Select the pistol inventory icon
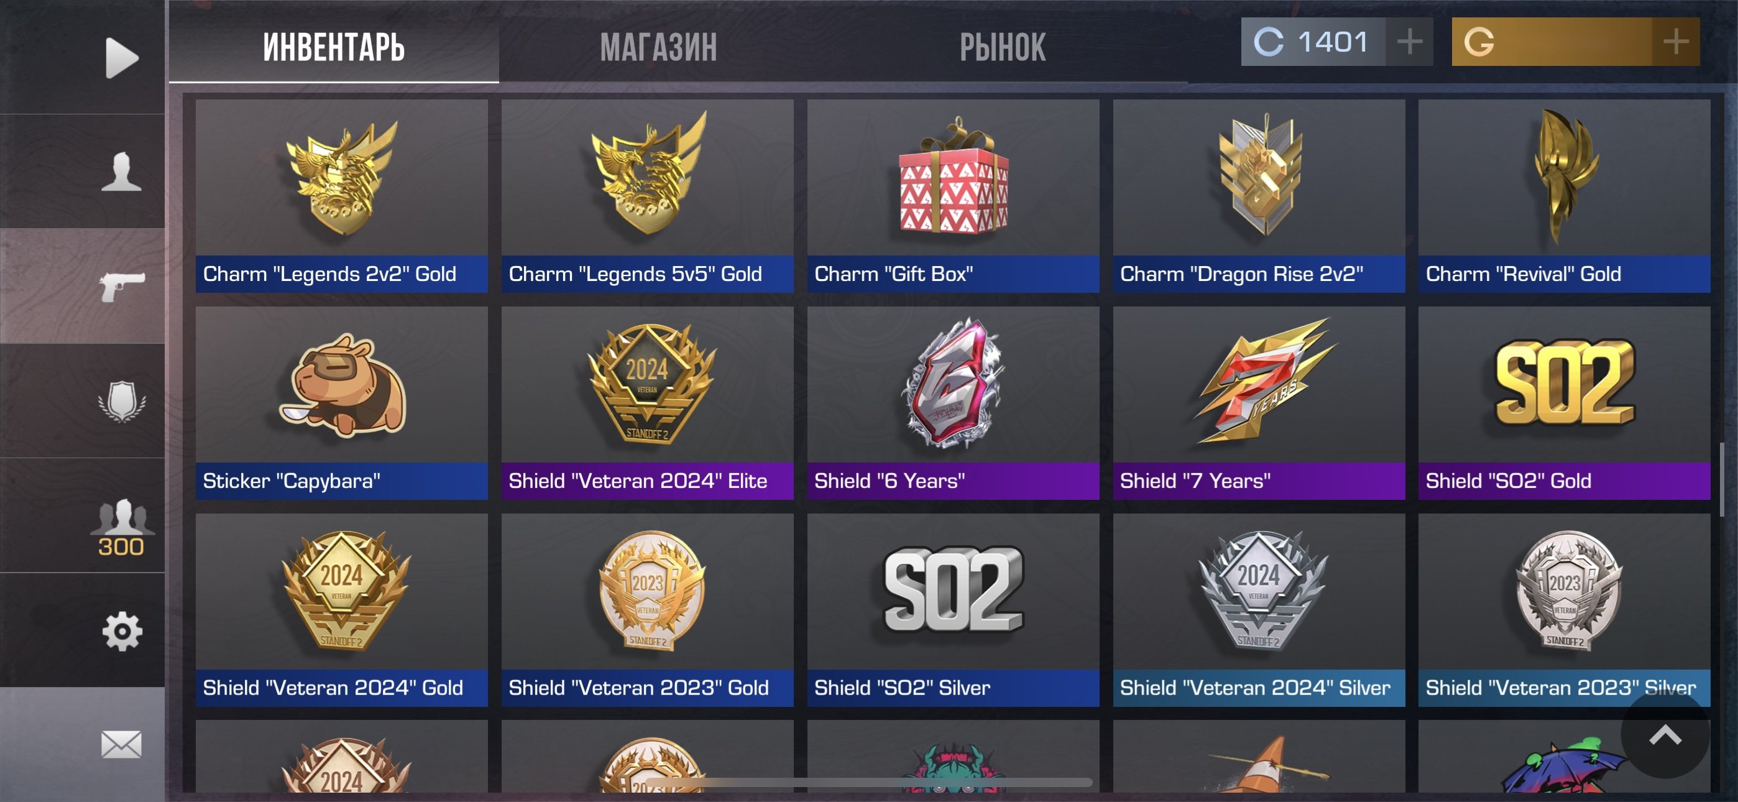1738x802 pixels. coord(121,286)
